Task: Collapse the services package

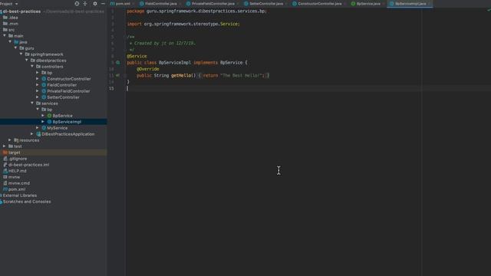Action: click(x=32, y=103)
